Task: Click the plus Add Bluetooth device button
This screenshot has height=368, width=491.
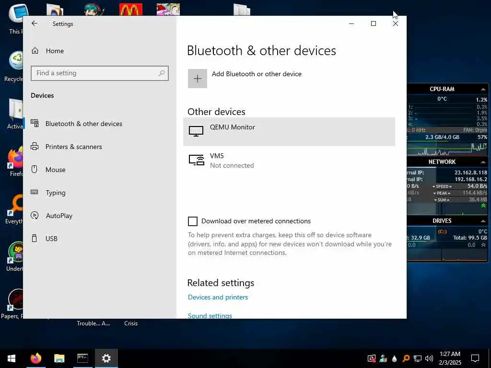Action: 197,79
